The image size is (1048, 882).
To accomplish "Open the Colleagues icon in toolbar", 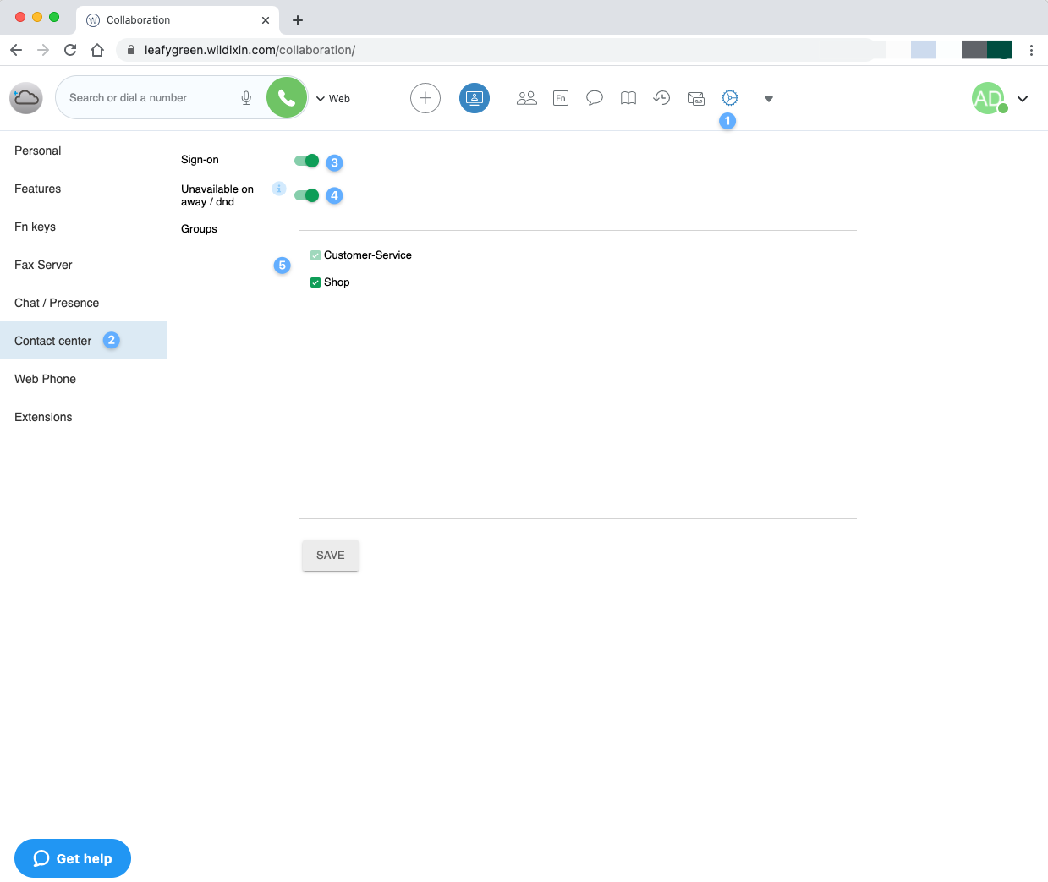I will 526,98.
